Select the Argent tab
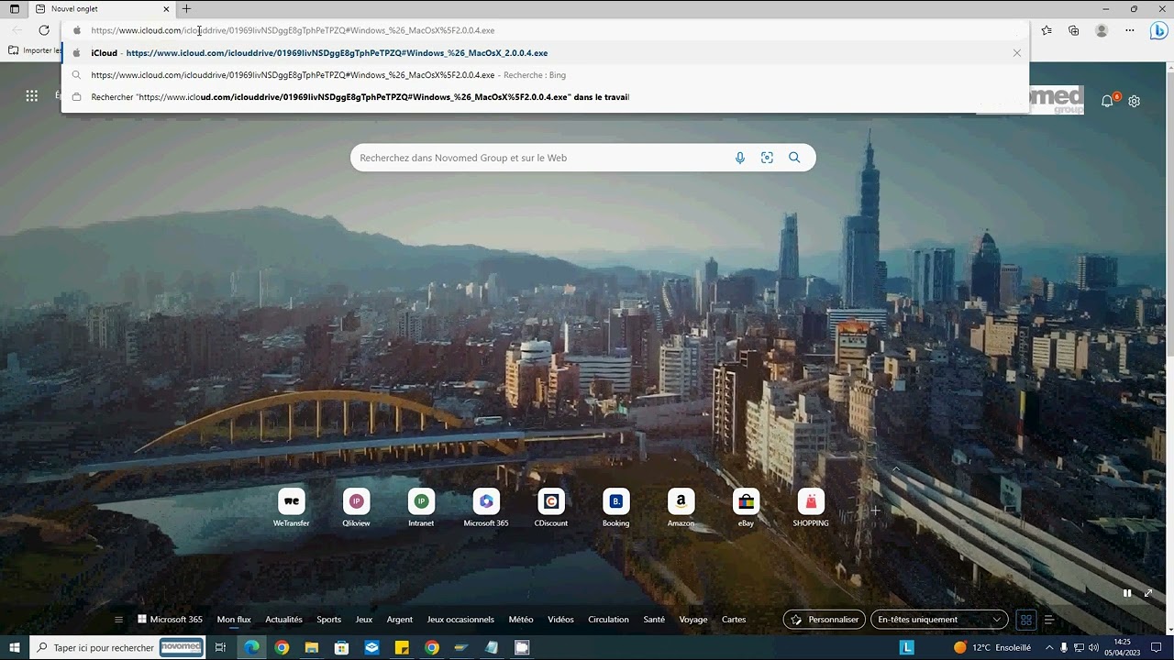The height and width of the screenshot is (660, 1174). [400, 620]
